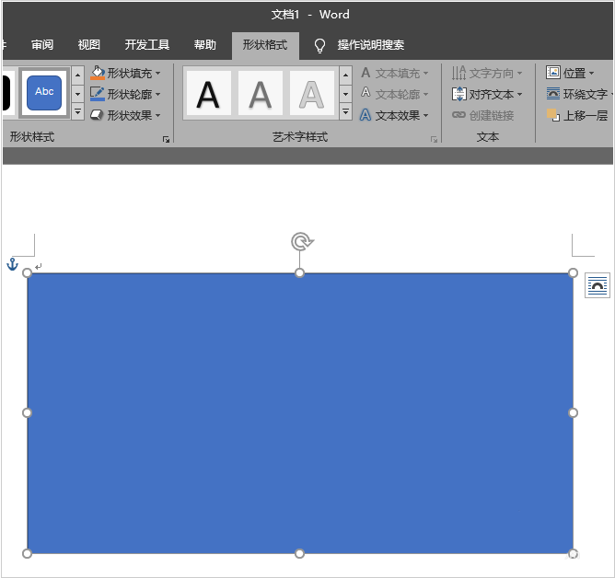Expand the full shape styles gallery
The image size is (615, 578).
(77, 112)
